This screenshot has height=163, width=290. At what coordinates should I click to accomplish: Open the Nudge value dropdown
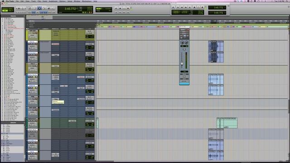tap(111, 11)
